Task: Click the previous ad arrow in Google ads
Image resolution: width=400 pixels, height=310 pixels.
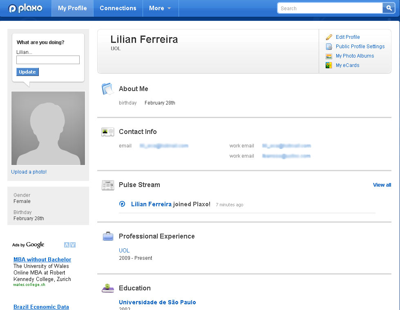Action: click(x=67, y=245)
